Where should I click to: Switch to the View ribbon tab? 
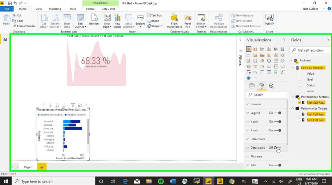pyautogui.click(x=39, y=9)
